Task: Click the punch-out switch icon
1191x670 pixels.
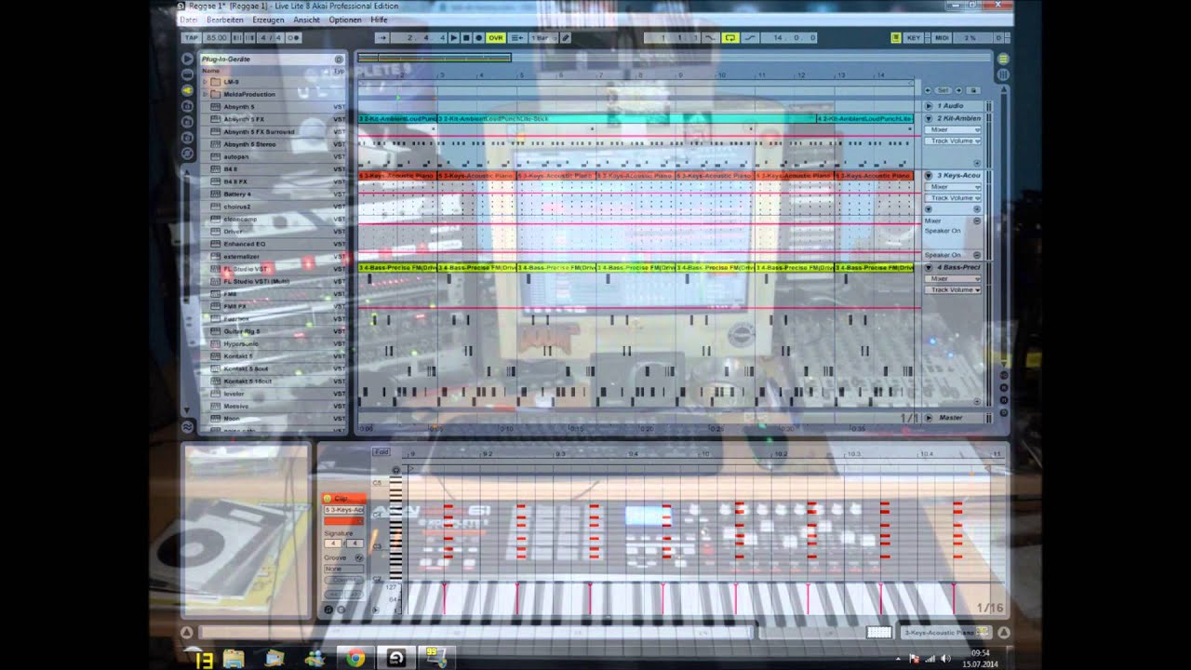Action: 750,38
